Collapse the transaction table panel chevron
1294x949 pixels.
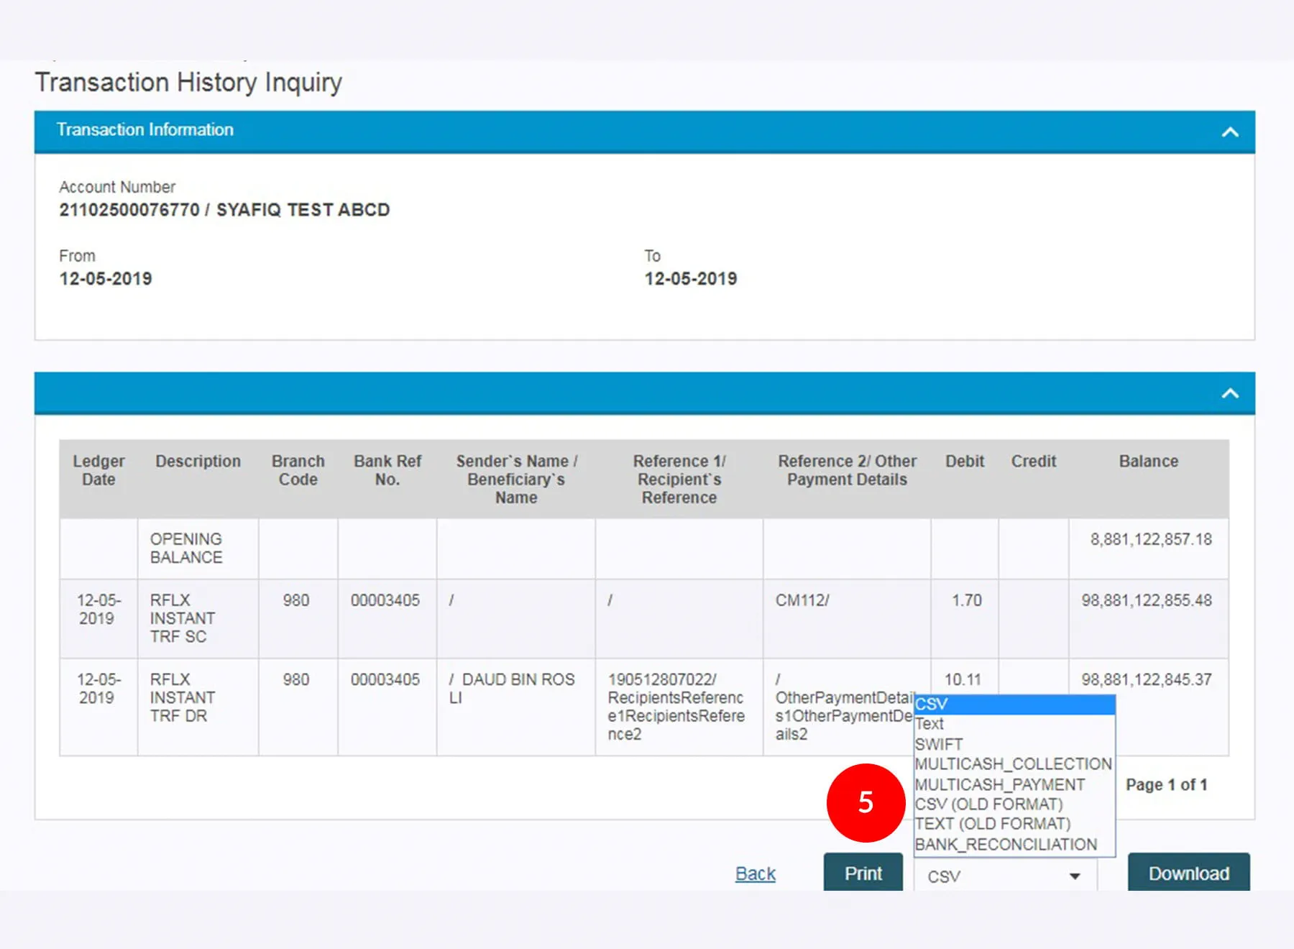point(1229,393)
